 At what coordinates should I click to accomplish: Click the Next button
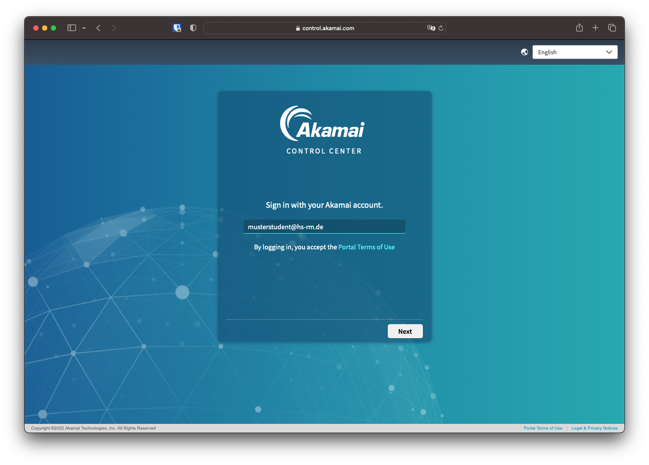point(405,331)
